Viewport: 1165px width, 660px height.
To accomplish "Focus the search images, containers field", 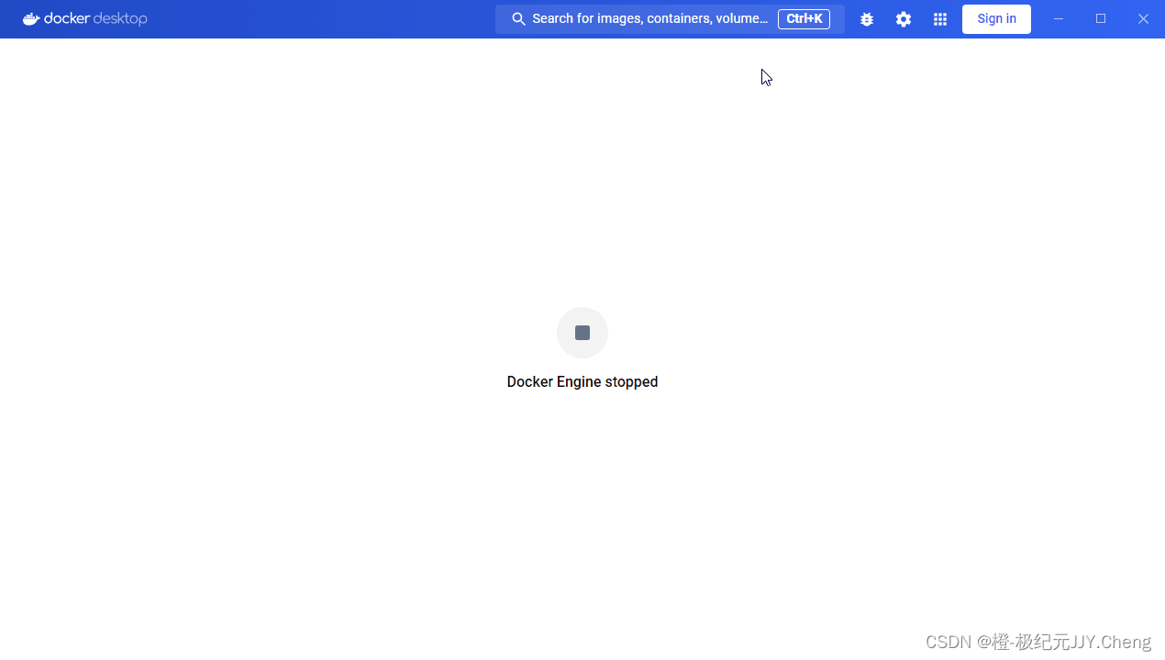I will pos(670,19).
